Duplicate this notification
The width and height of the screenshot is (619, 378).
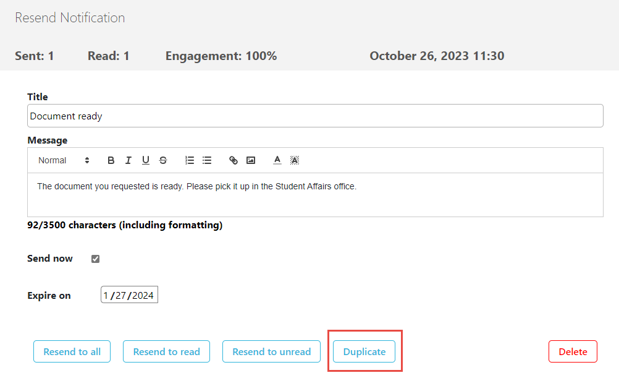coord(364,351)
